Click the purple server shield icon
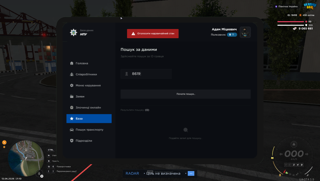 click(276, 7)
